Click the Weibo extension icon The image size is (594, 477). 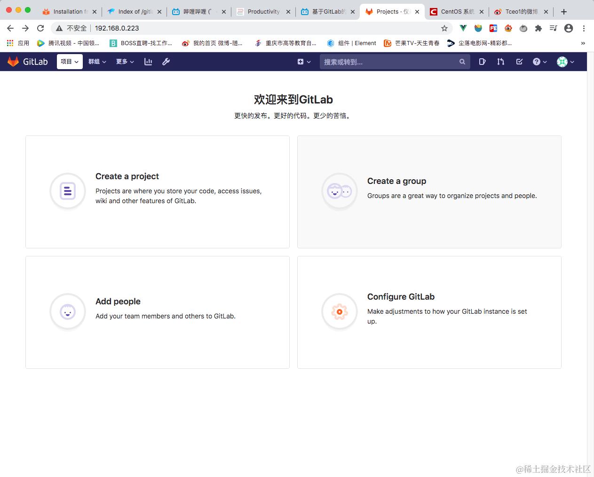508,28
